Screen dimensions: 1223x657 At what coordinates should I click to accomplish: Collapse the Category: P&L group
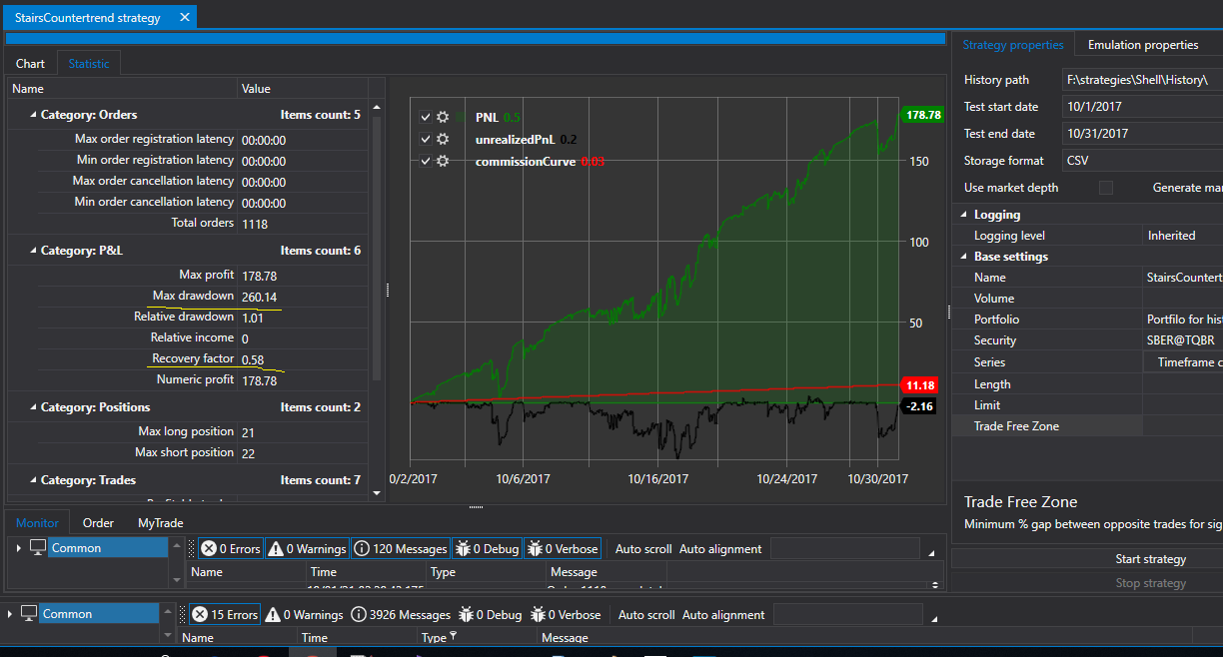pos(32,251)
